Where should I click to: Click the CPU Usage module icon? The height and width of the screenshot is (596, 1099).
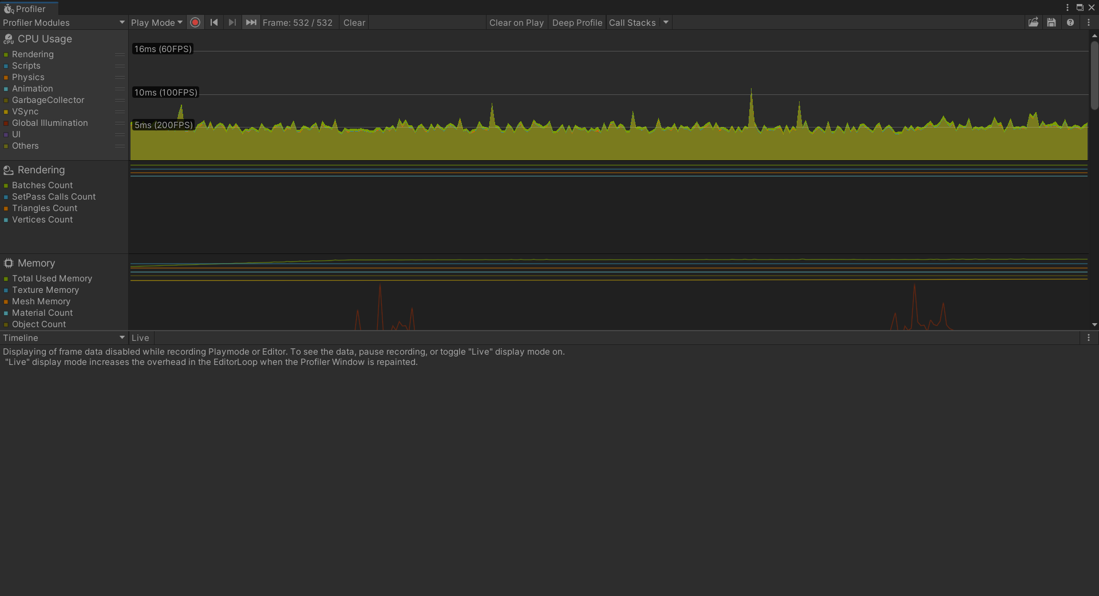(8, 38)
